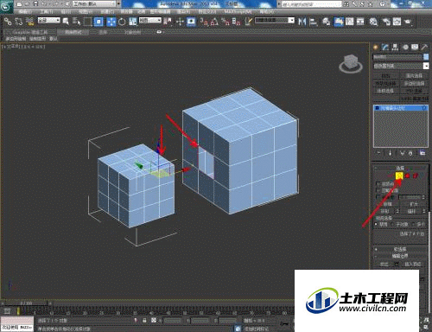Open the Hierarchy command panel
Screen dimensions: 432x332
(x=395, y=48)
